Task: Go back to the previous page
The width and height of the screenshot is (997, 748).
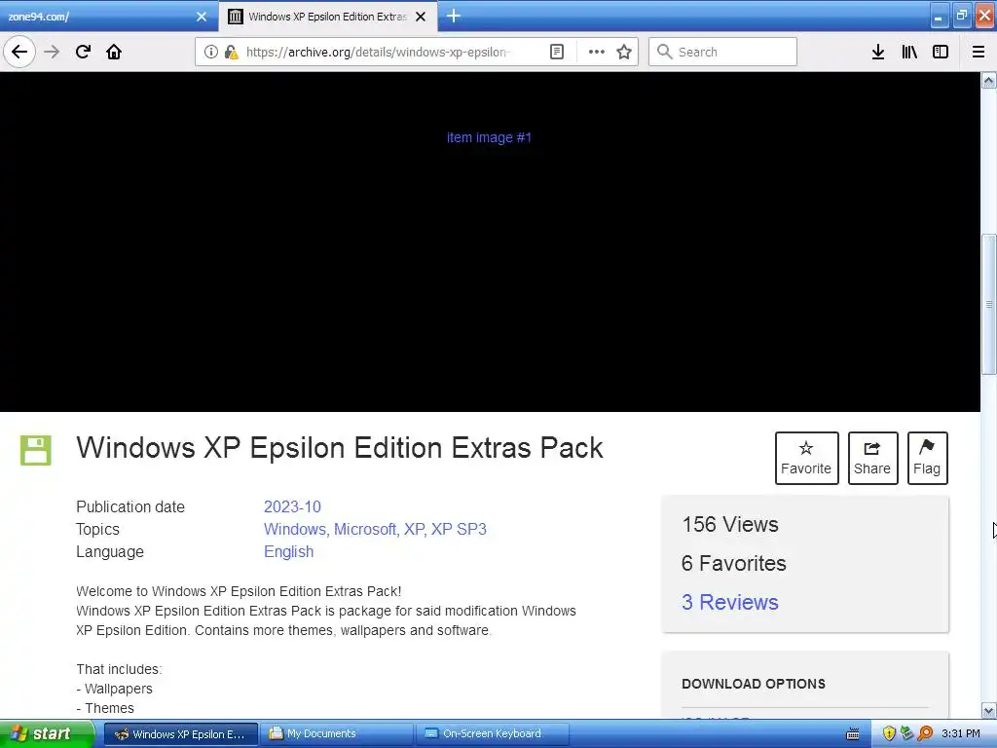Action: 19,52
